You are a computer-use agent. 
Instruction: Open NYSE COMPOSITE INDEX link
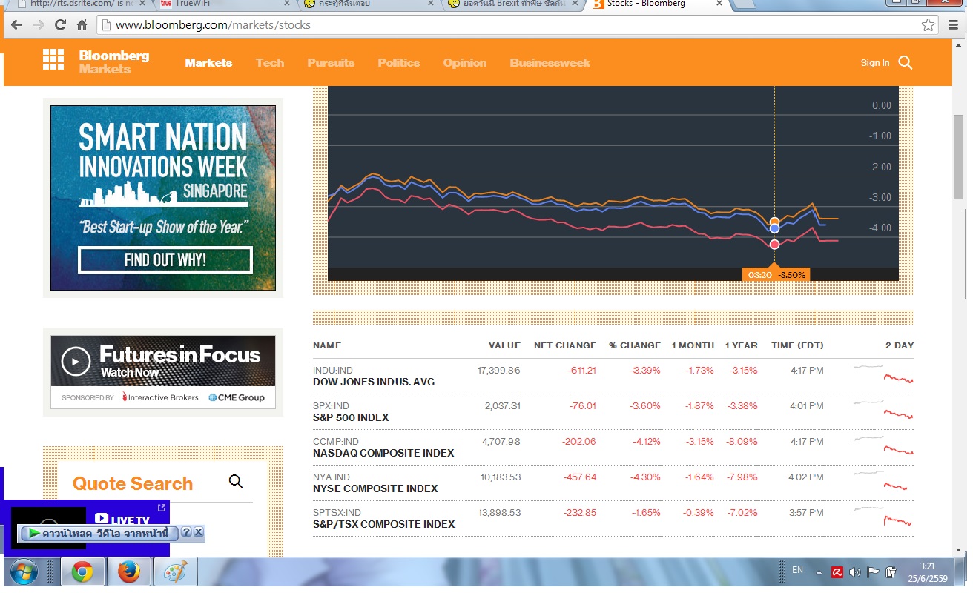click(x=375, y=488)
